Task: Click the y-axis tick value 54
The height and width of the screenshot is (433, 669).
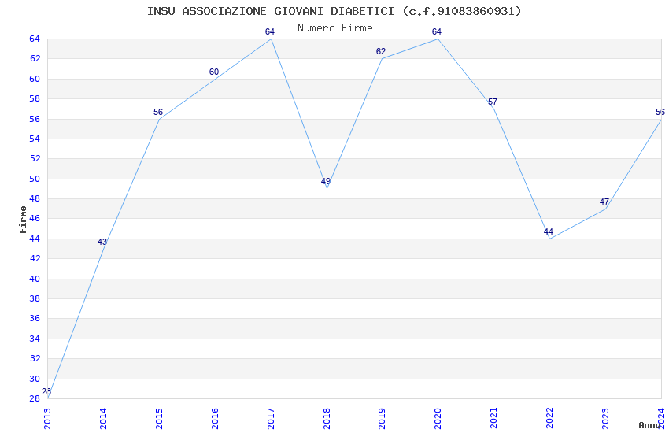Action: pyautogui.click(x=35, y=139)
